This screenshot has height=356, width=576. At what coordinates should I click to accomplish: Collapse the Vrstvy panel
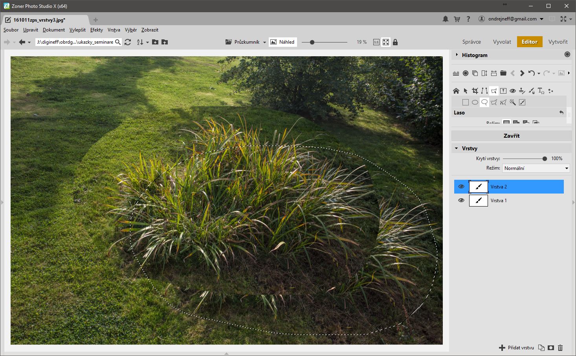(x=457, y=148)
